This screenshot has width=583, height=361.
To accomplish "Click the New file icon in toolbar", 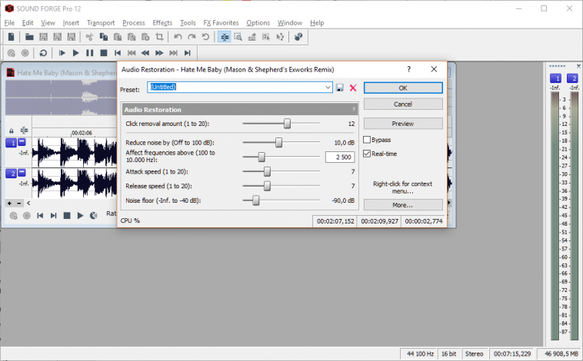I will pyautogui.click(x=10, y=36).
